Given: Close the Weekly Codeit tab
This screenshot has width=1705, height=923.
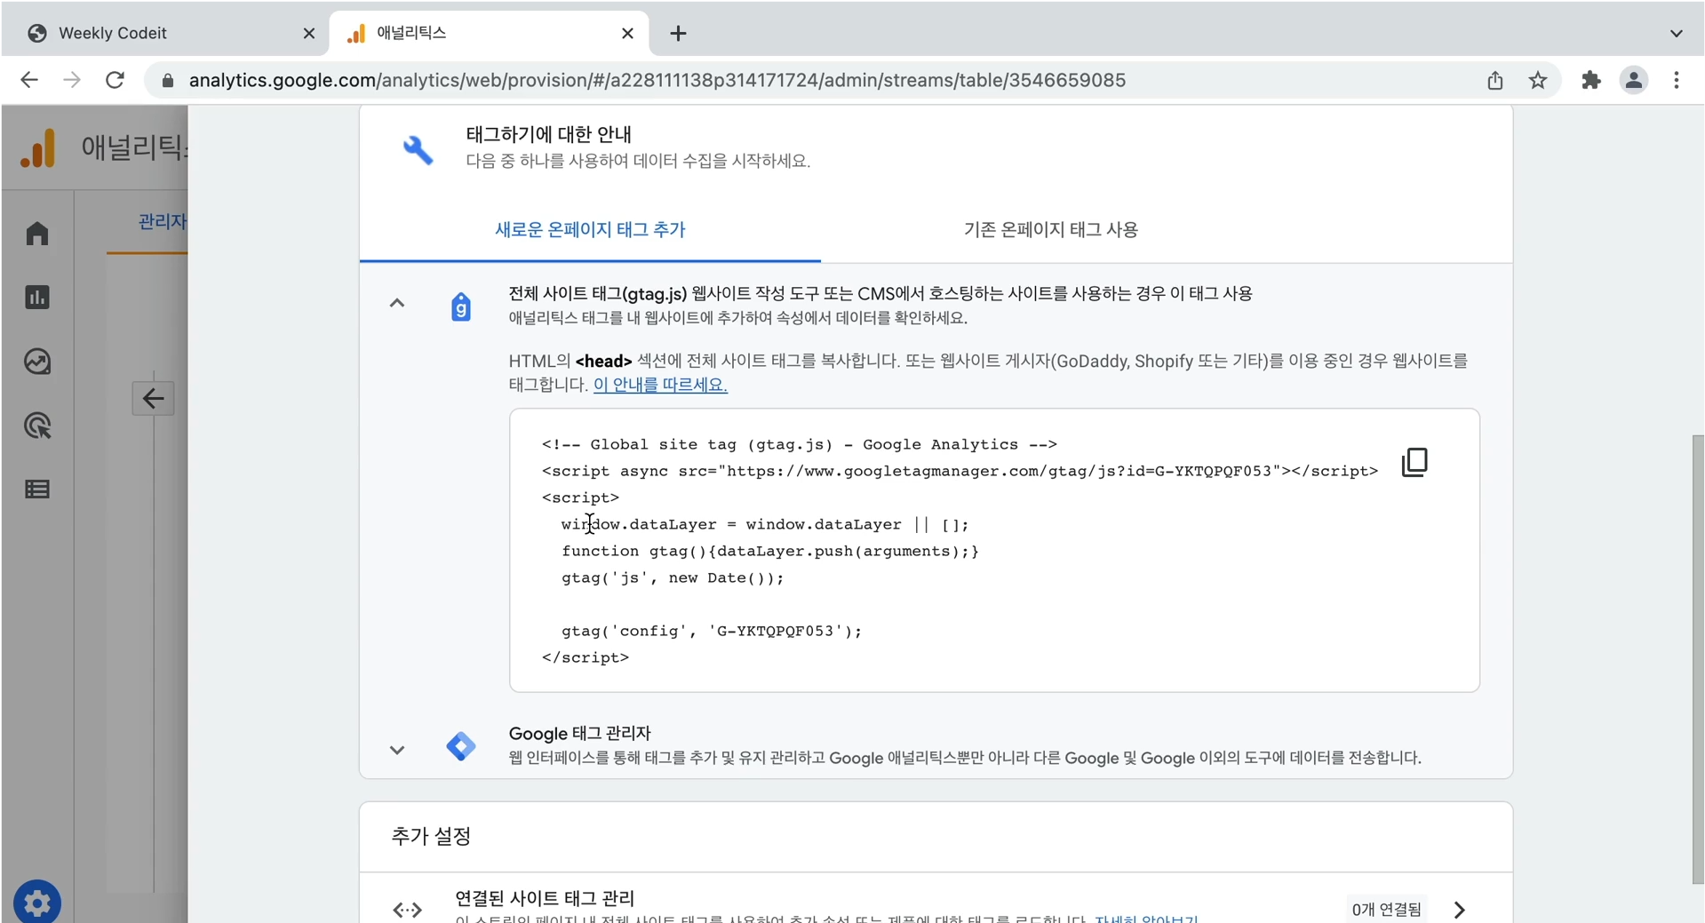Looking at the screenshot, I should point(308,34).
